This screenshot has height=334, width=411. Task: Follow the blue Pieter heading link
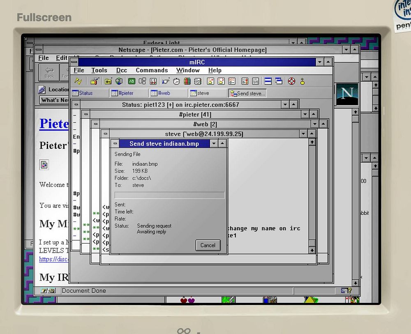[54, 123]
